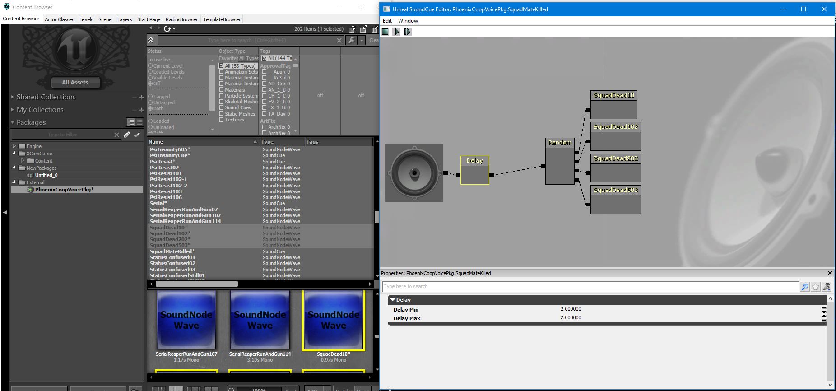Collapse the Packages section

pos(13,122)
